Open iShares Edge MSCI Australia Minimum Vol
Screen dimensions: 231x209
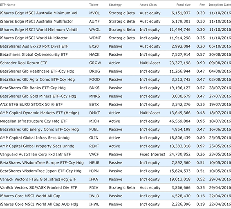pyautogui.click(x=38, y=13)
